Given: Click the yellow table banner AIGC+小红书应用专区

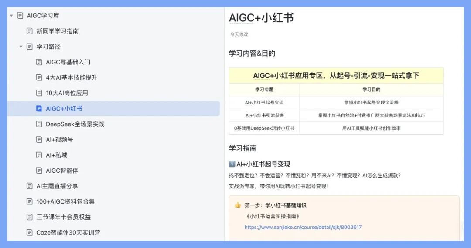Looking at the screenshot, I should point(336,75).
